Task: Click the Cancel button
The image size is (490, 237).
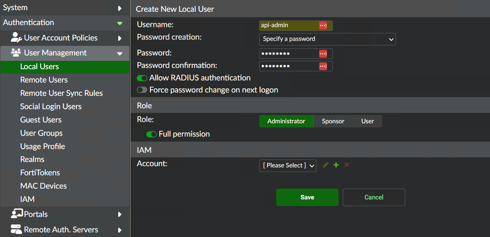Action: click(x=374, y=197)
